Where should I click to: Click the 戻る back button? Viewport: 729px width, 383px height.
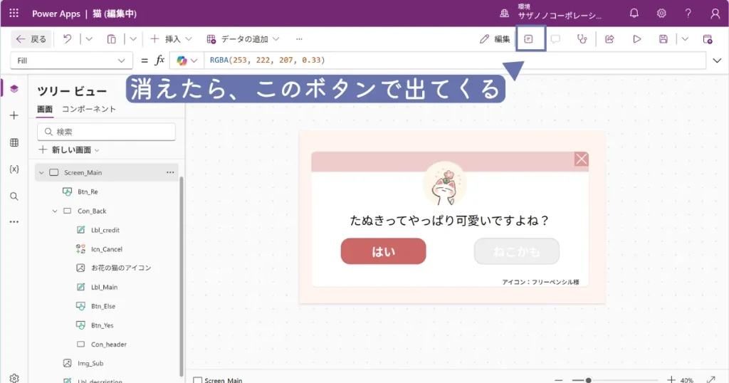tap(31, 39)
